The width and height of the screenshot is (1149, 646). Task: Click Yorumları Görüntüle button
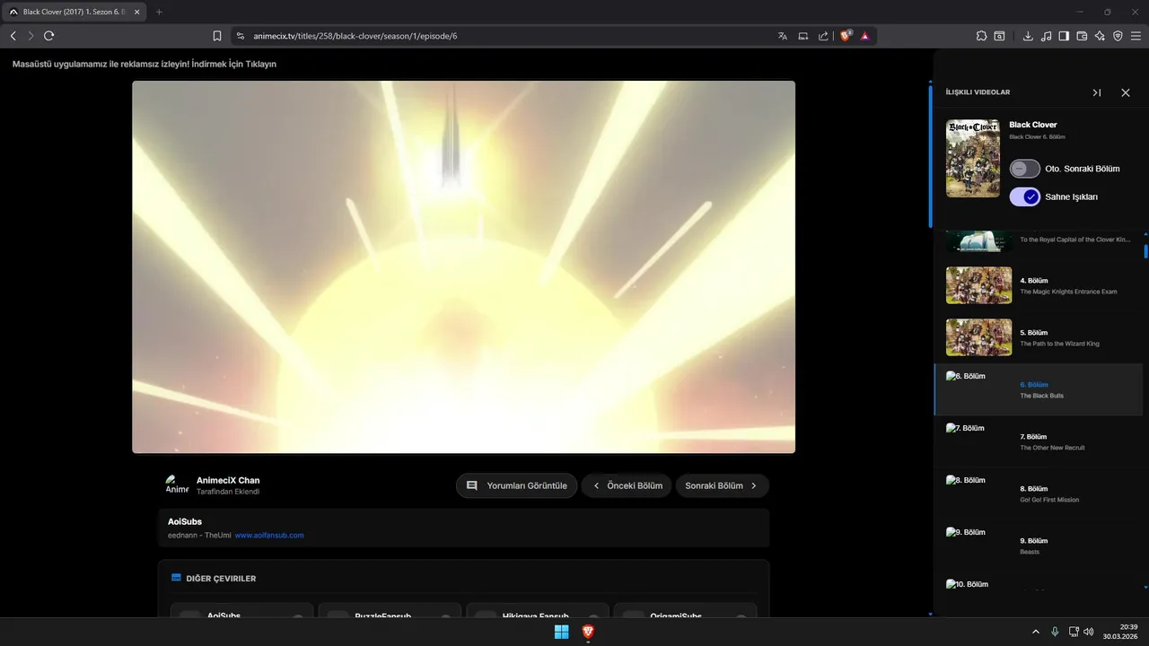[x=516, y=485]
